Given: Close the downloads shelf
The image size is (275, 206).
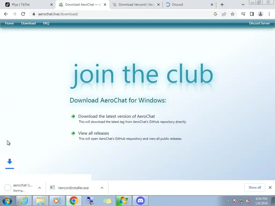Looking at the screenshot, I should [x=270, y=187].
